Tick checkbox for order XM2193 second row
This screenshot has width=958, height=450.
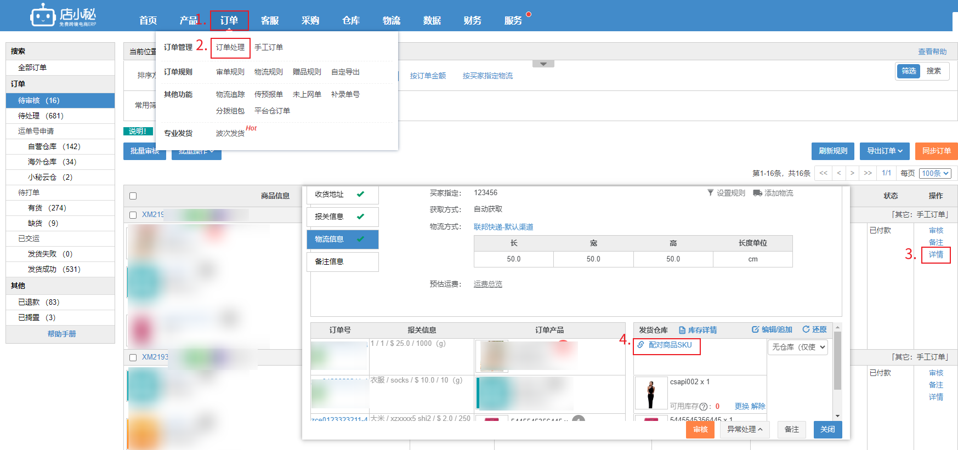tap(133, 357)
